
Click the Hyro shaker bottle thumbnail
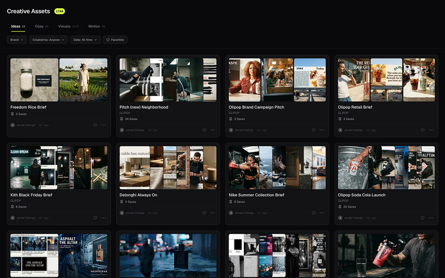tap(387, 255)
